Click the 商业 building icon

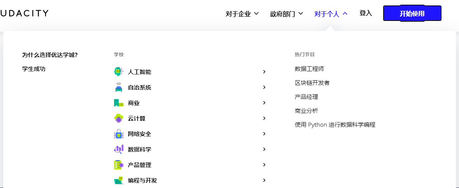119,103
